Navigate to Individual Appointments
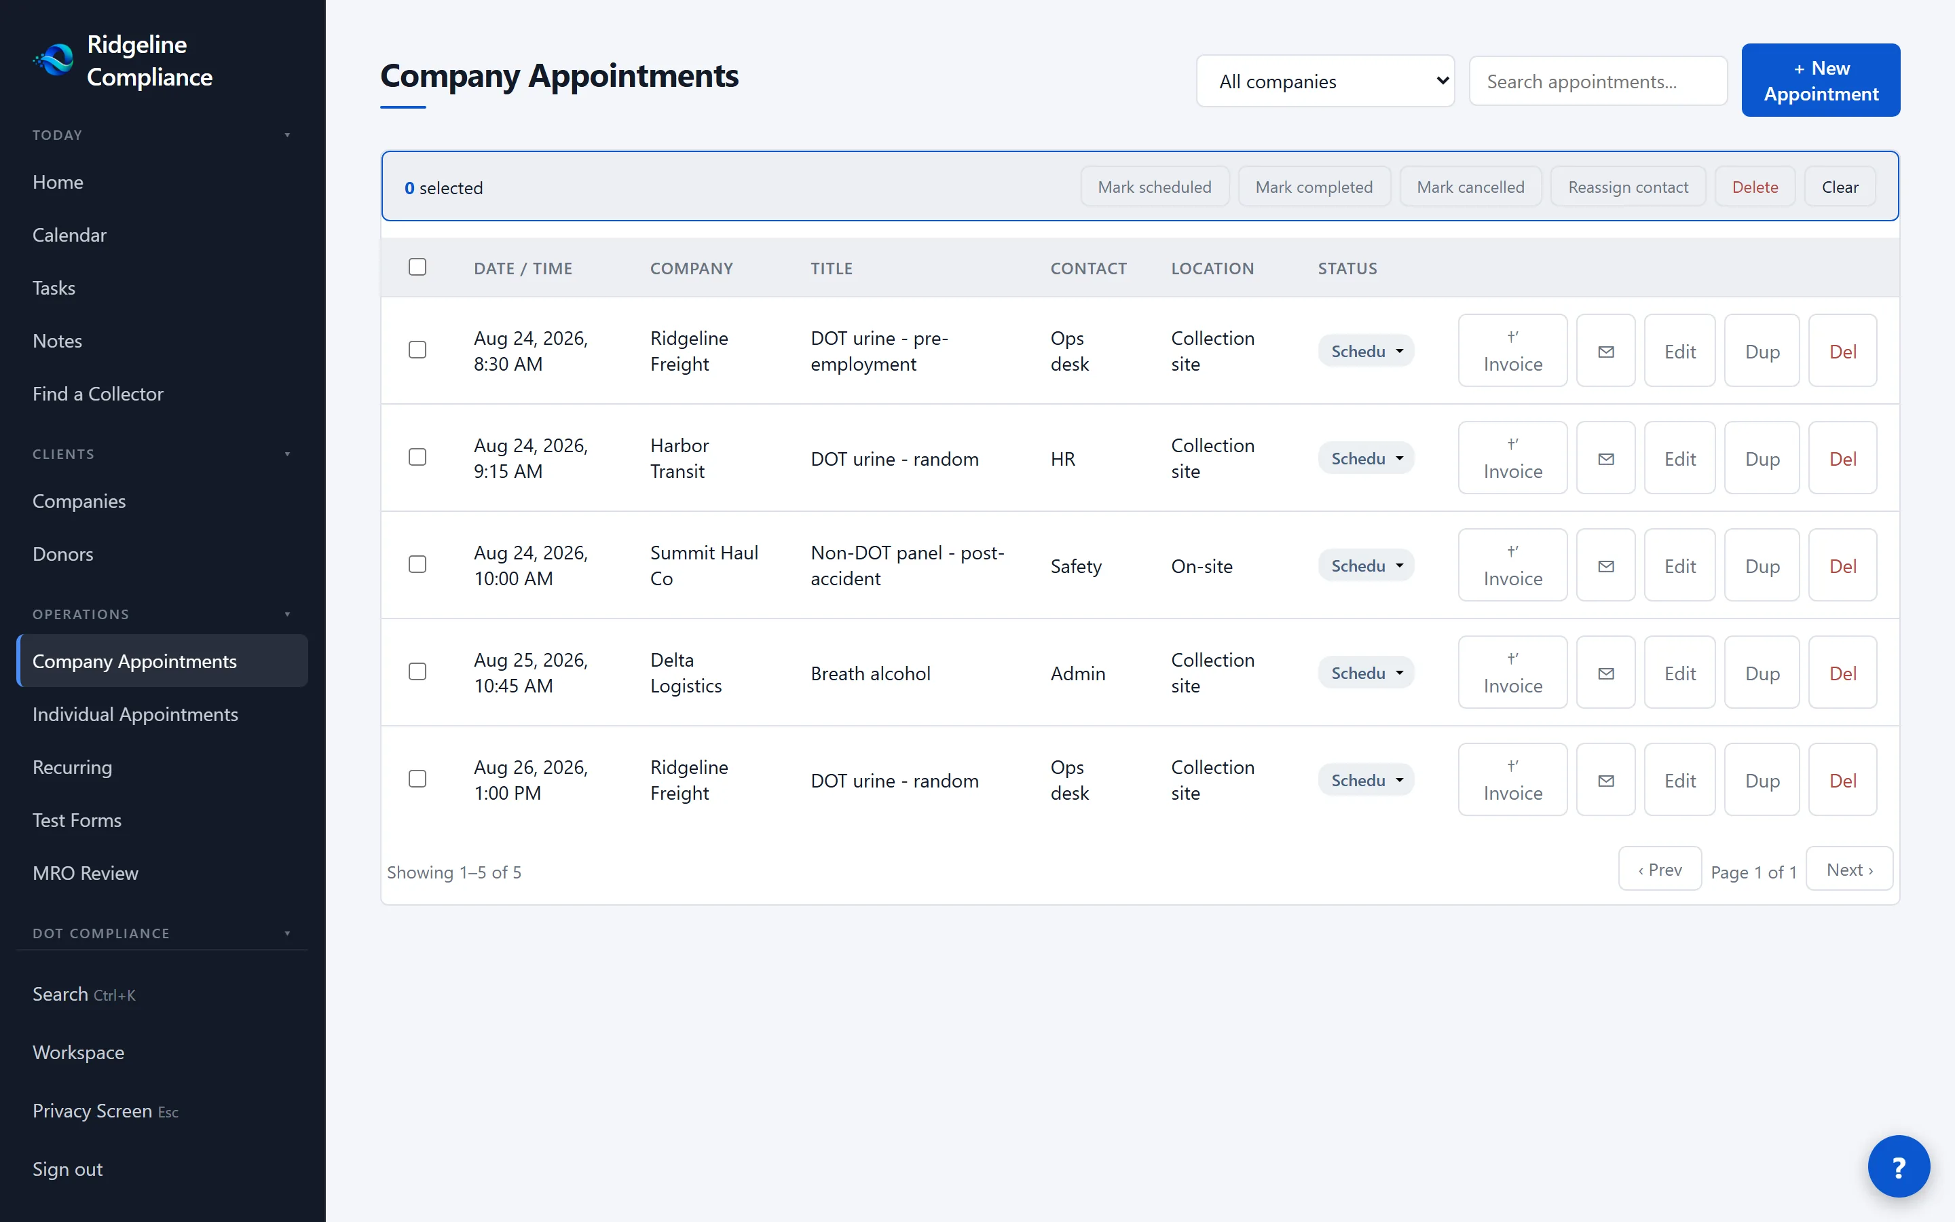 [162, 714]
